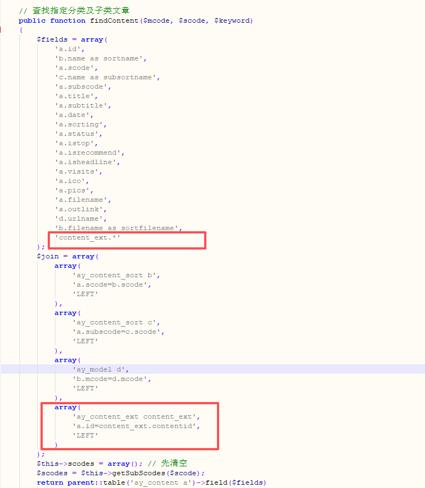The height and width of the screenshot is (488, 425).
Task: Click the highlighted 'content_ext.*' field
Action: [x=88, y=237]
